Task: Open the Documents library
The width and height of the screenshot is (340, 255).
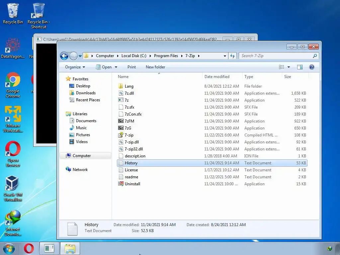Action: click(x=86, y=121)
